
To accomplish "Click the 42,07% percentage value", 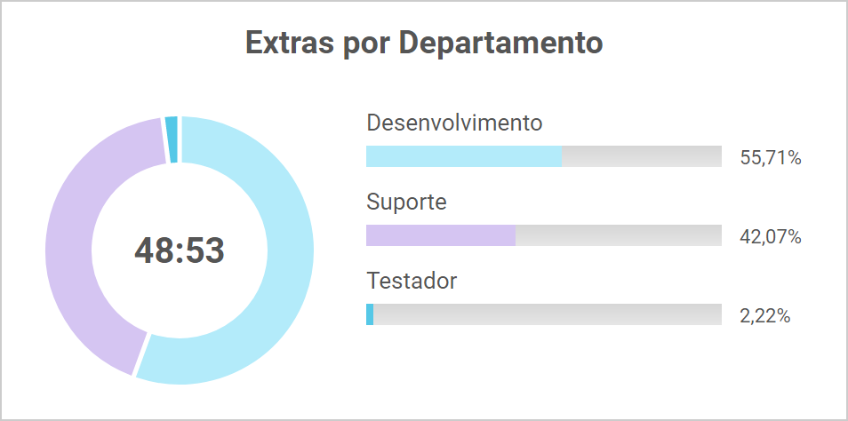I will point(771,237).
